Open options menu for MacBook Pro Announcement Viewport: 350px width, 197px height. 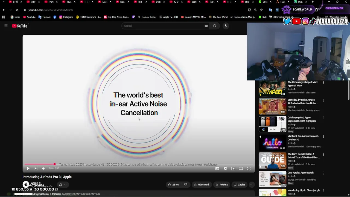pyautogui.click(x=323, y=137)
